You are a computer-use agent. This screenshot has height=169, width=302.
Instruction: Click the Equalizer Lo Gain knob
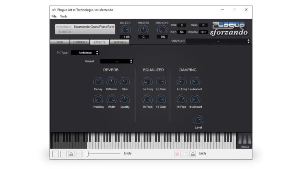[x=161, y=82]
